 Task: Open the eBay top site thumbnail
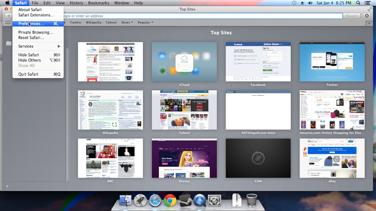(x=332, y=158)
